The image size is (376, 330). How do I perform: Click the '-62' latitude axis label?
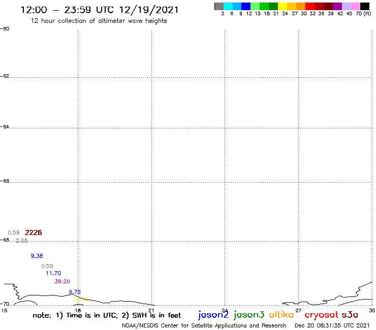pyautogui.click(x=5, y=76)
